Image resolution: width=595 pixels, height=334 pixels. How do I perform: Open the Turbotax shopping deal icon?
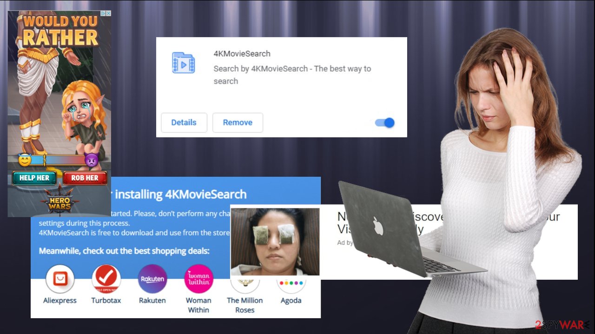coord(106,279)
